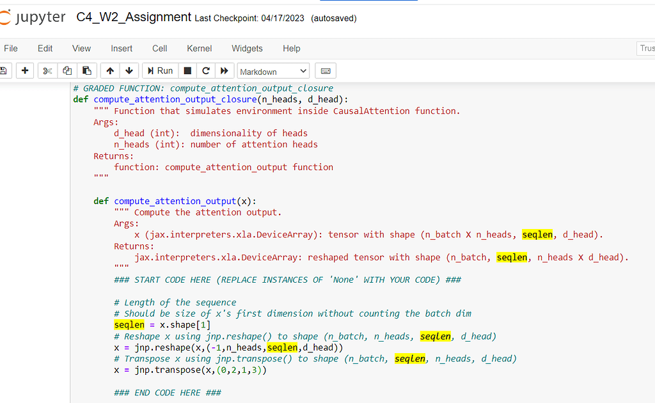Insert a new cell below with plus icon
This screenshot has width=655, height=403.
click(24, 71)
